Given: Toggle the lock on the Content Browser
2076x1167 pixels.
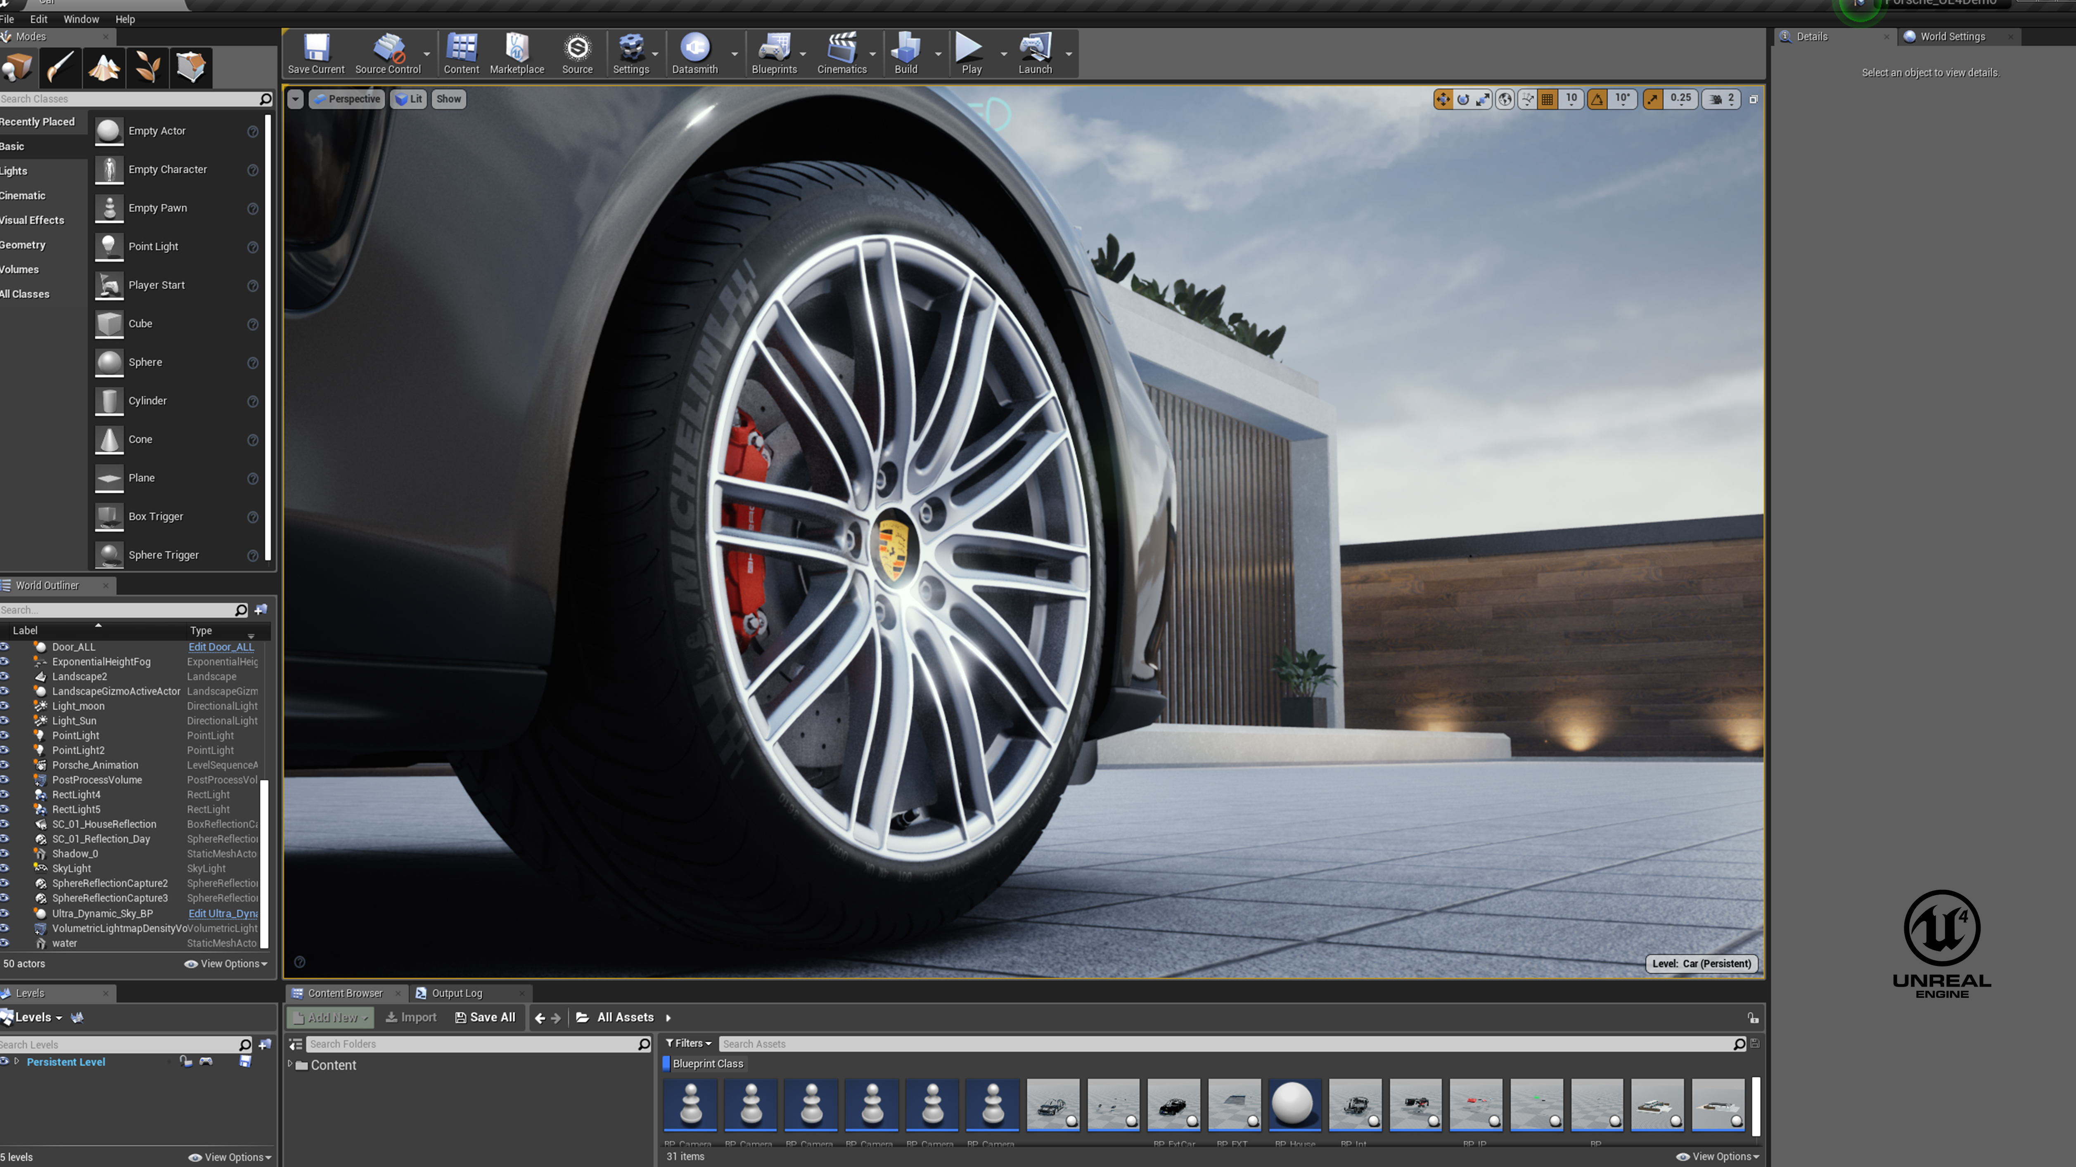Looking at the screenshot, I should pyautogui.click(x=1754, y=1018).
